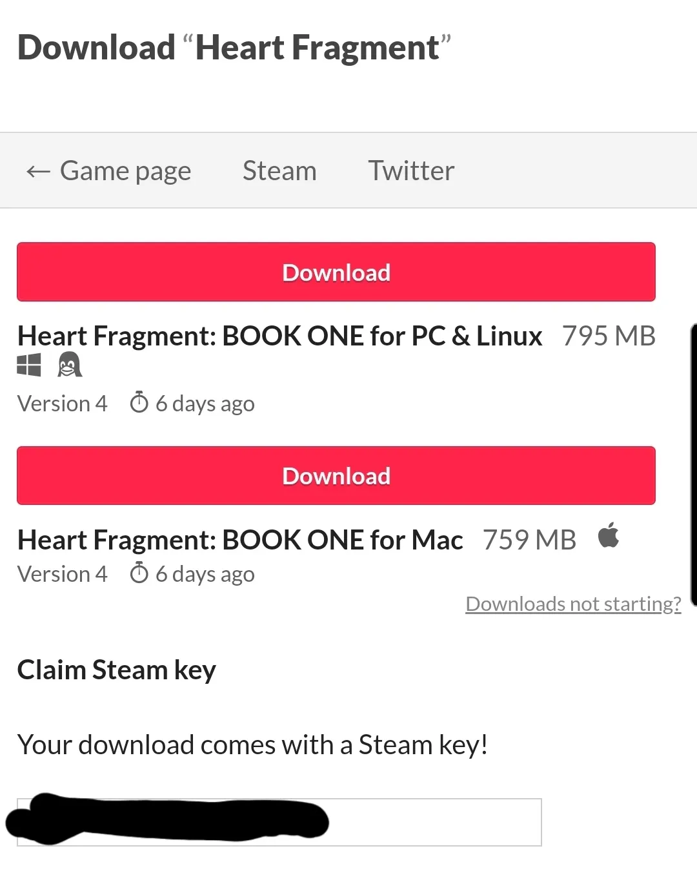
Task: Open the Steam link in the nav bar
Action: [x=279, y=171]
